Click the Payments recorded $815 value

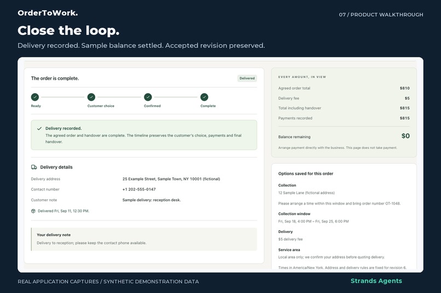[x=405, y=118]
